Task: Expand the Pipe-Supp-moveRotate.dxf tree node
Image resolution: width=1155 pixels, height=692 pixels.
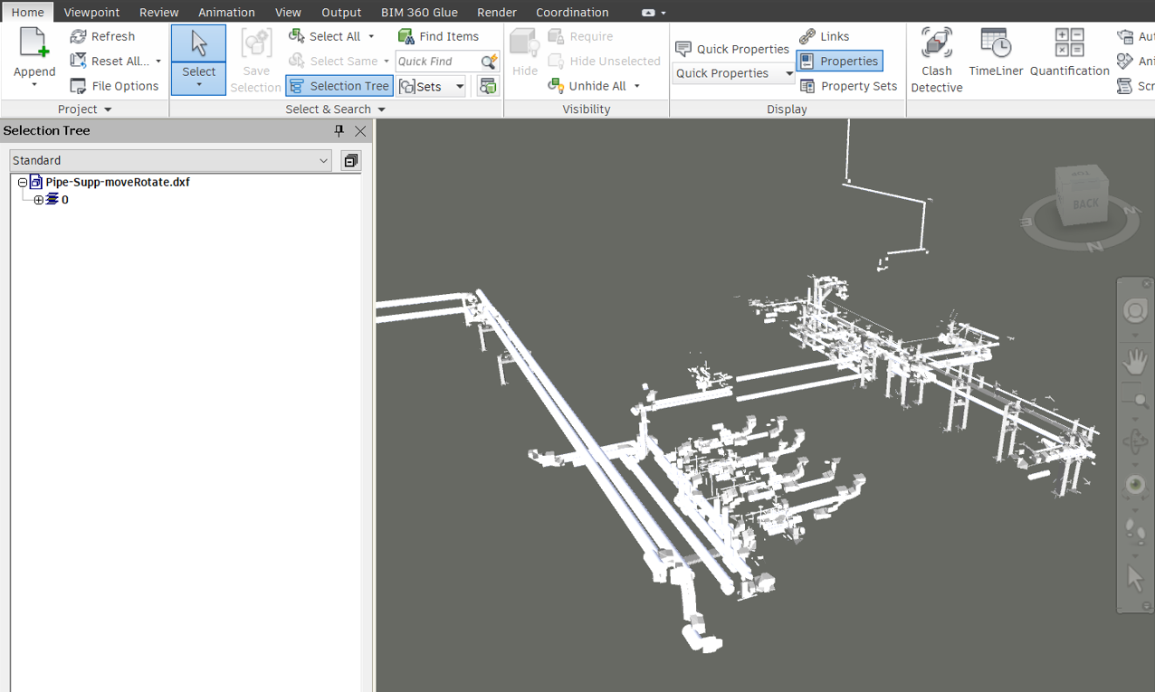Action: click(x=21, y=182)
